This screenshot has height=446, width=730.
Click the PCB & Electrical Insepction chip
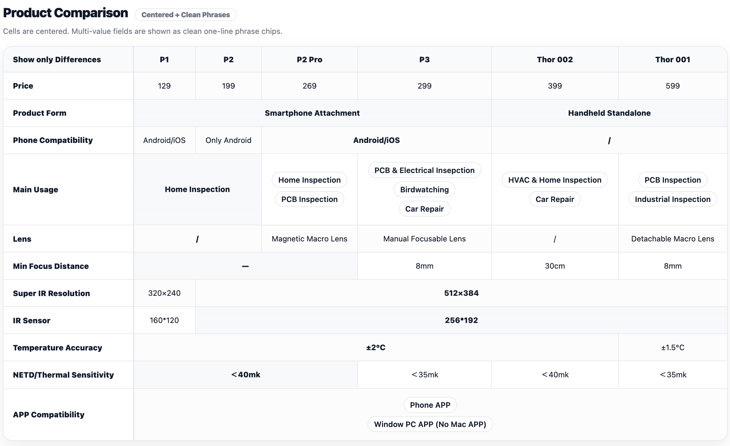pyautogui.click(x=424, y=170)
